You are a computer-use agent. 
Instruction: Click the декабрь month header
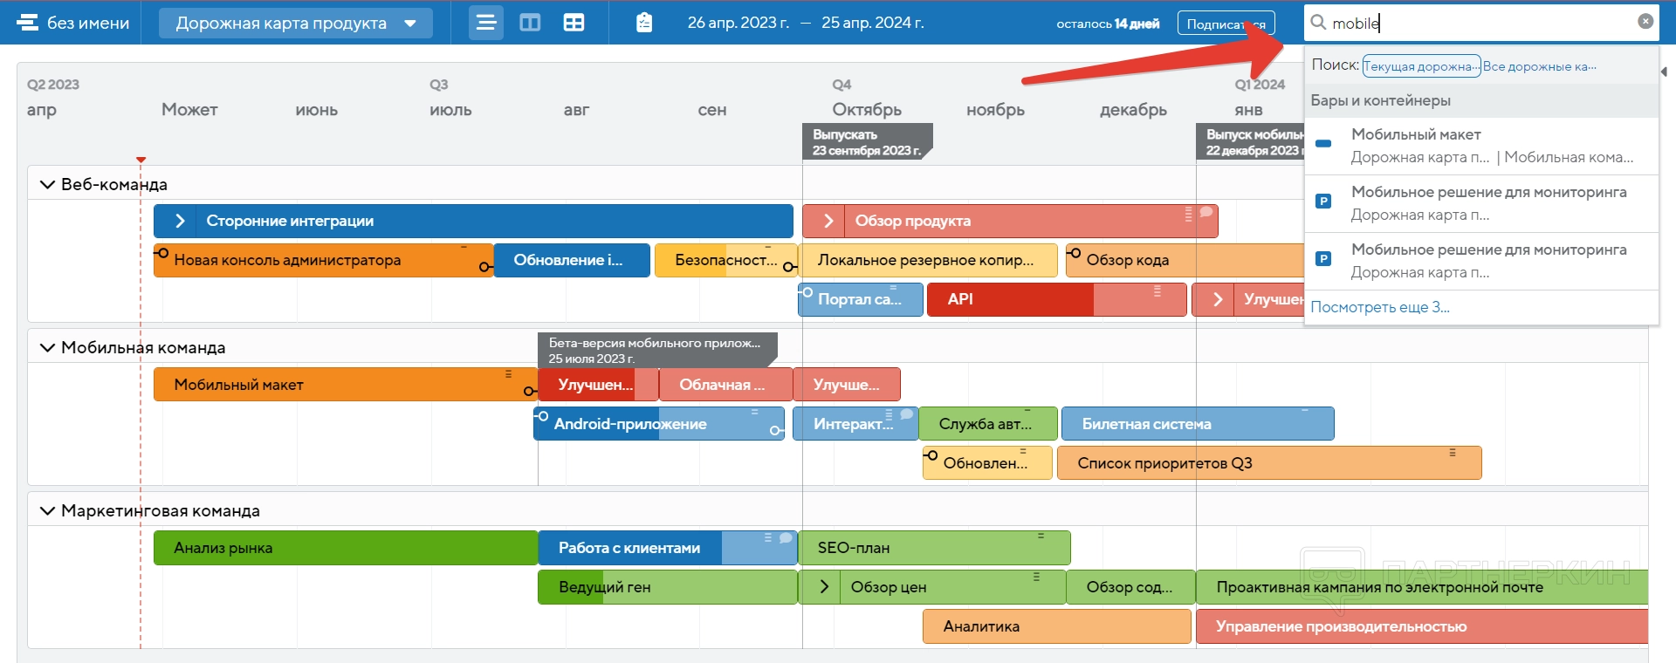coord(1133,110)
